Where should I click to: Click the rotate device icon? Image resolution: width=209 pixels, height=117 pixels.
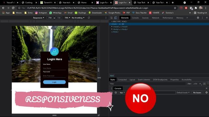(x=89, y=18)
